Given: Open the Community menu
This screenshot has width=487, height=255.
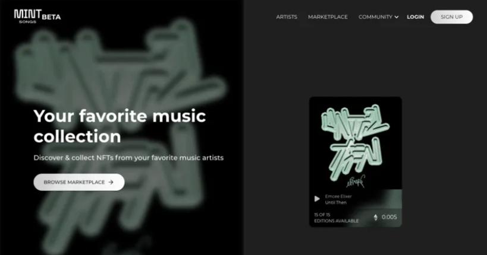Looking at the screenshot, I should tap(375, 17).
